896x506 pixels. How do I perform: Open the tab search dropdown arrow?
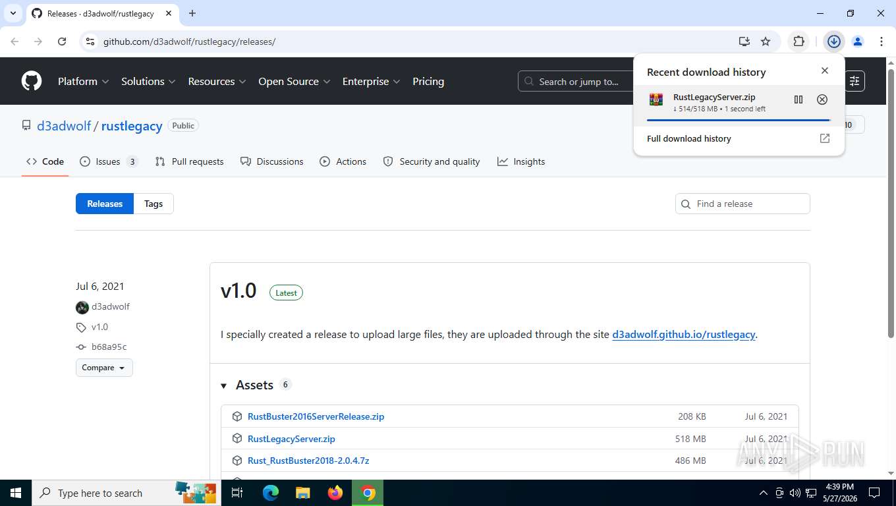pos(13,13)
